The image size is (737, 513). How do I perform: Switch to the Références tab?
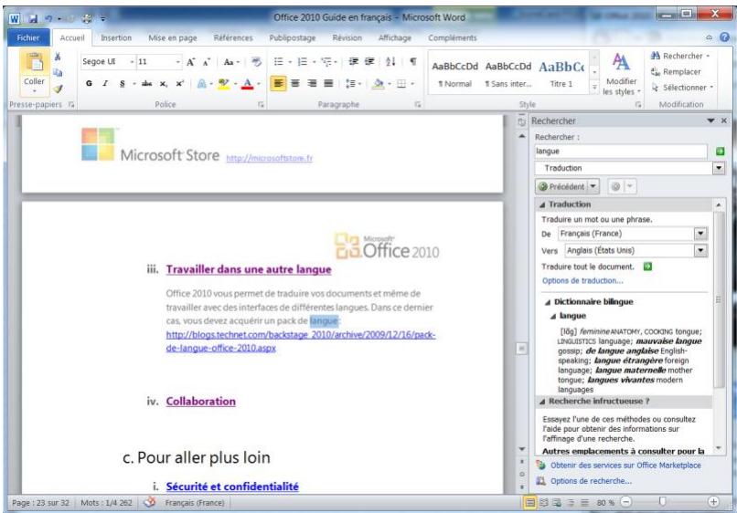click(x=232, y=38)
